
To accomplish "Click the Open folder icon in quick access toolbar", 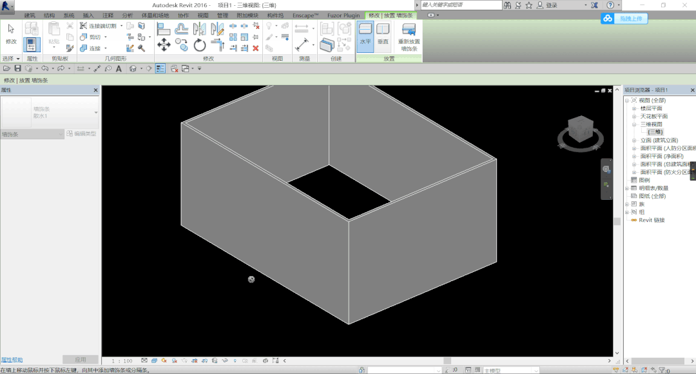I will 6,68.
